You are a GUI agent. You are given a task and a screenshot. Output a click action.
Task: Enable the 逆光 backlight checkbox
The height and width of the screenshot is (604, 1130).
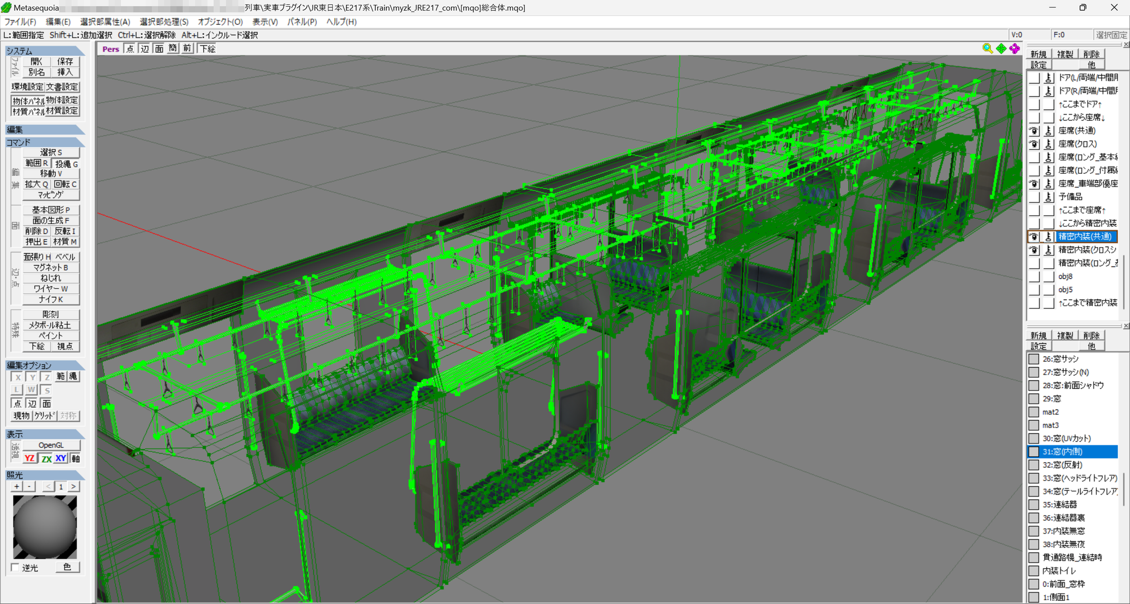[15, 568]
